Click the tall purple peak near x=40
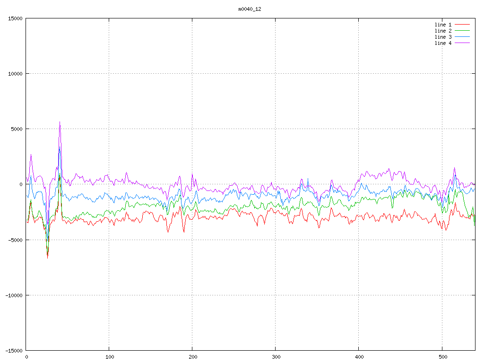Viewport: 484px width, 363px height. click(60, 122)
